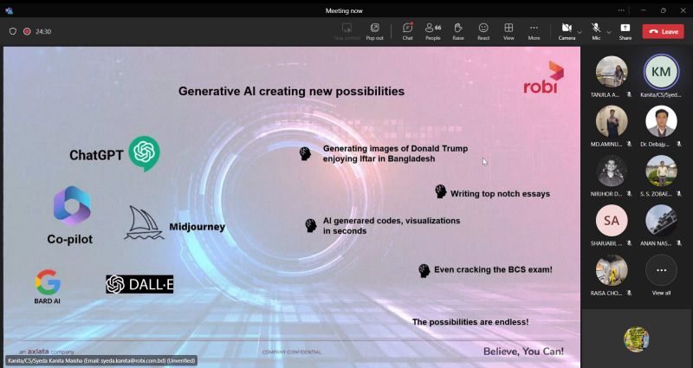
Task: Show the People participants list
Action: coord(432,31)
